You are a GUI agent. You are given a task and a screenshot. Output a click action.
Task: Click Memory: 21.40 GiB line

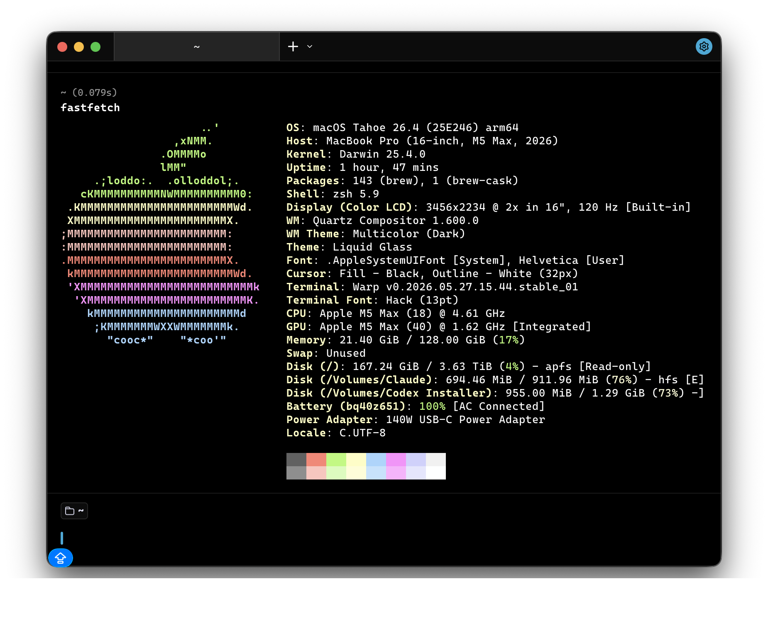point(406,340)
